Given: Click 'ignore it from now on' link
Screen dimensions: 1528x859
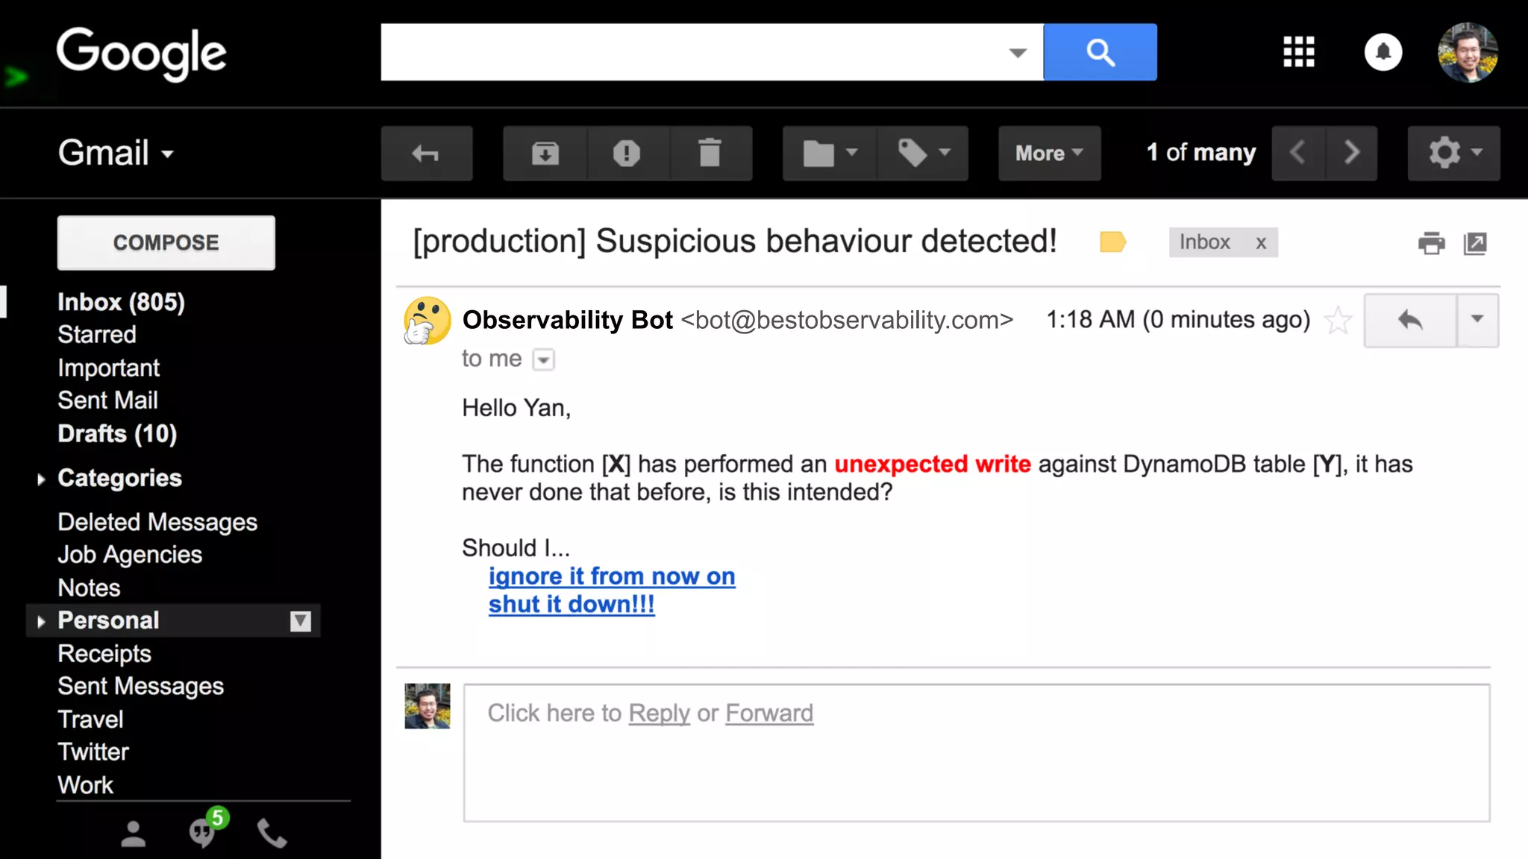Looking at the screenshot, I should click(612, 576).
